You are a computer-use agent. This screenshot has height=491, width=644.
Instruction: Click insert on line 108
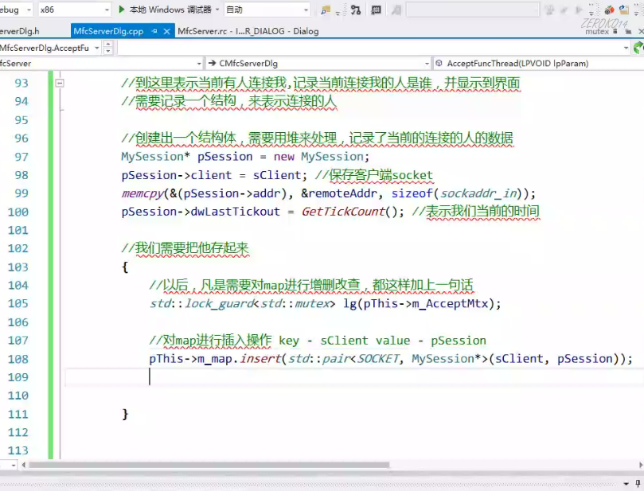[x=260, y=359]
